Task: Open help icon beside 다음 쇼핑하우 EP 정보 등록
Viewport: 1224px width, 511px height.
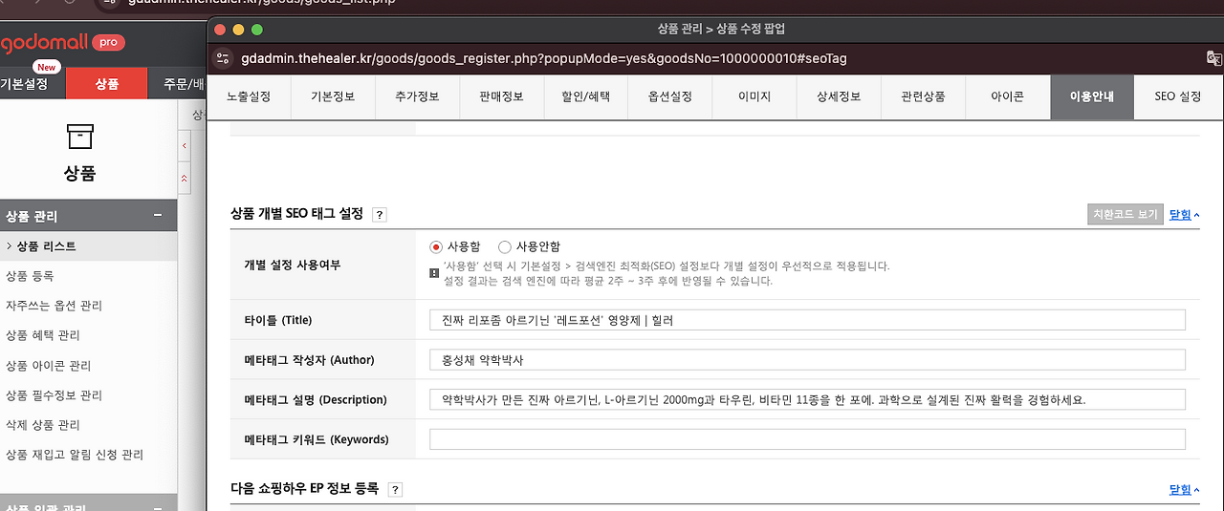Action: 395,489
